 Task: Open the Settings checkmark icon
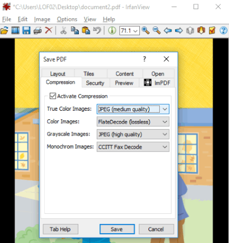pyautogui.click(x=212, y=30)
